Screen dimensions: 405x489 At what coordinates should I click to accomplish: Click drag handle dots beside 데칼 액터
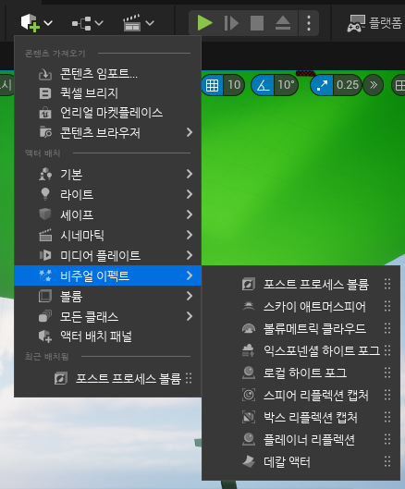pos(387,461)
